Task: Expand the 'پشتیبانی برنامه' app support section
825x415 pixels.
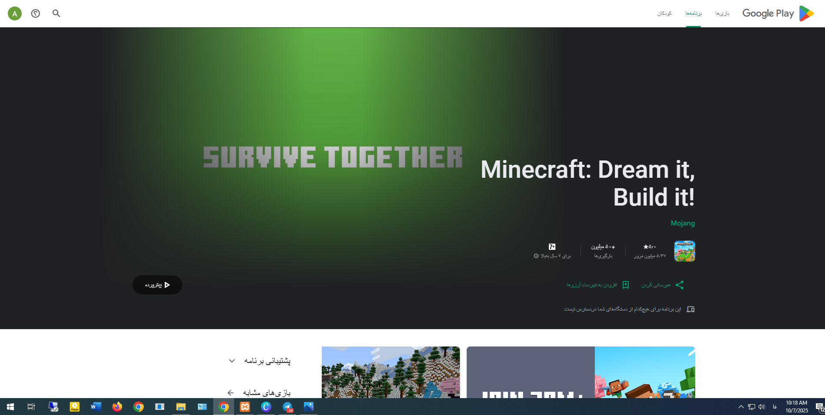Action: [232, 361]
